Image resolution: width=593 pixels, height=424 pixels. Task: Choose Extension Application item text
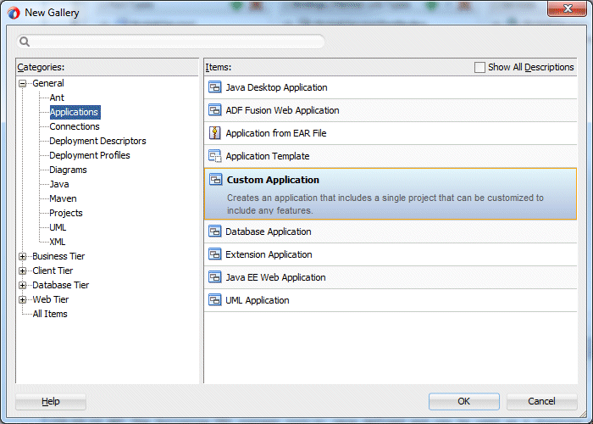(269, 254)
